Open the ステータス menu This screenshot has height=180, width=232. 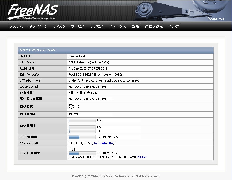[x=117, y=26]
